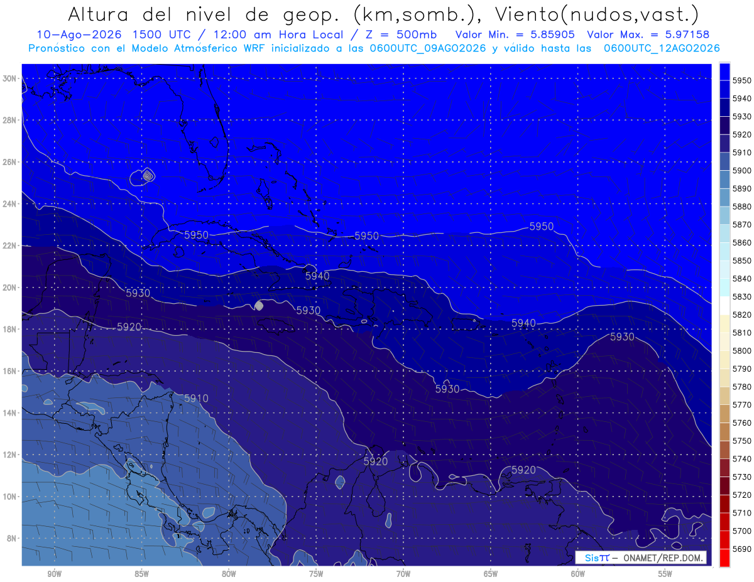
Task: Click the '18N' latitude axis label
Action: click(9, 329)
